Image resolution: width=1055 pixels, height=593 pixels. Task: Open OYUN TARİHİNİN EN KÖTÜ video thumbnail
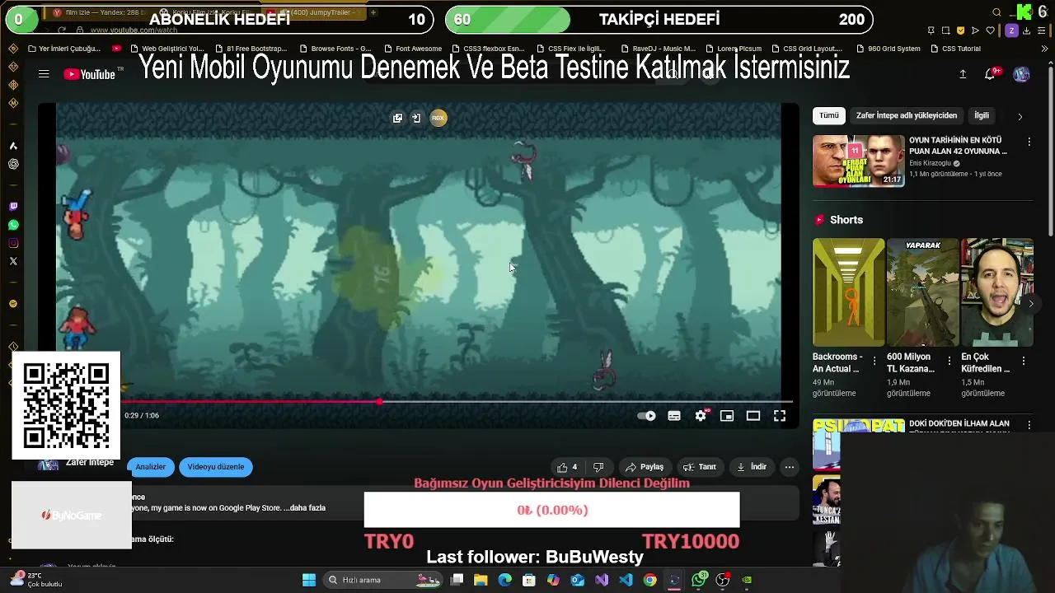point(858,161)
